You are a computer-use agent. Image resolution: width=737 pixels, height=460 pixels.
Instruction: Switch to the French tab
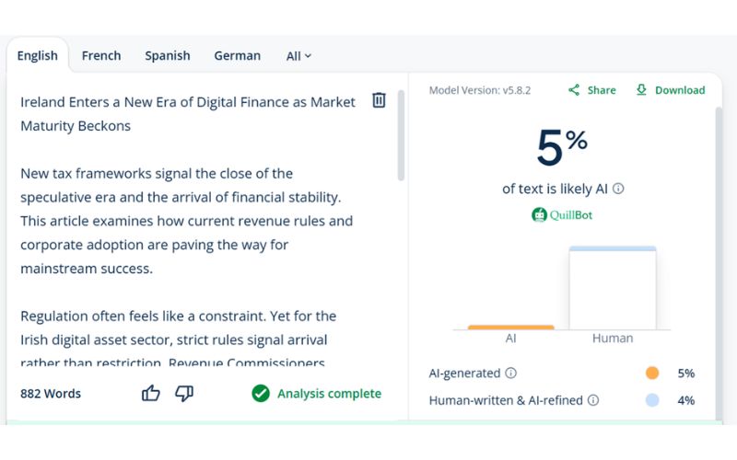[101, 55]
